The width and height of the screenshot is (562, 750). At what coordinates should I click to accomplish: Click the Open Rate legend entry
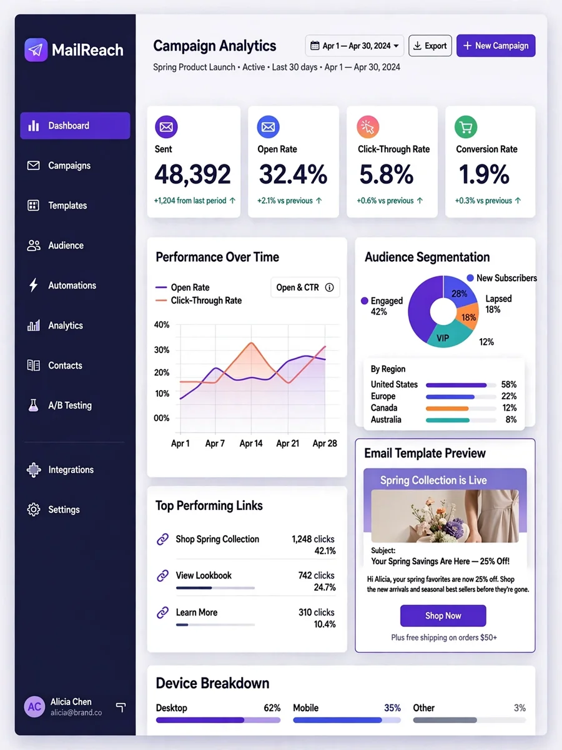coord(182,287)
